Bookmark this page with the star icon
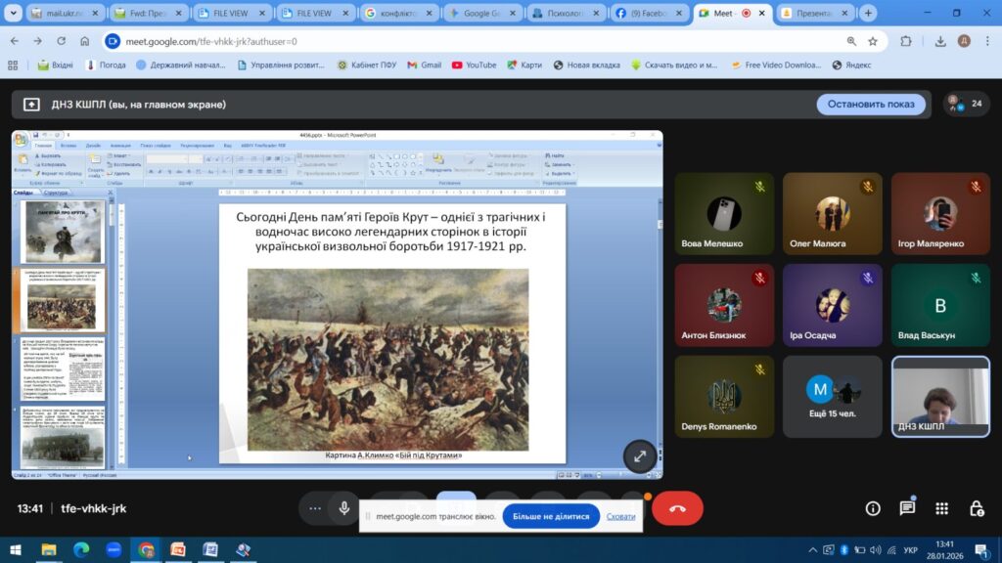Screen dimensions: 1002x563 point(874,41)
